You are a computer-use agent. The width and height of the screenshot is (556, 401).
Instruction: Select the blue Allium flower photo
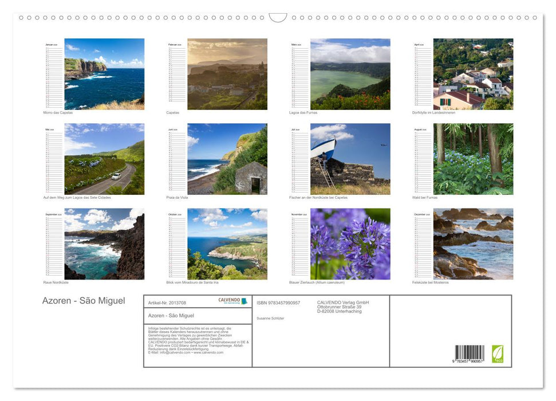pos(350,243)
